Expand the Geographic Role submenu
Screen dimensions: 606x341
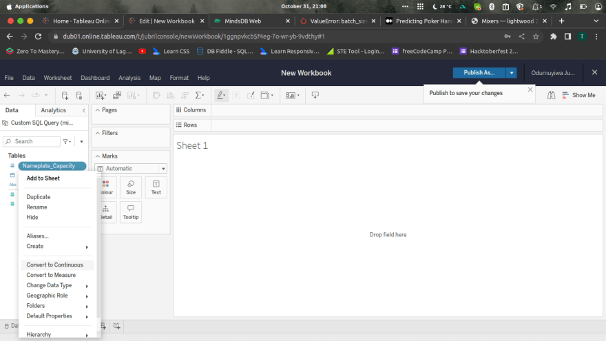click(x=57, y=296)
